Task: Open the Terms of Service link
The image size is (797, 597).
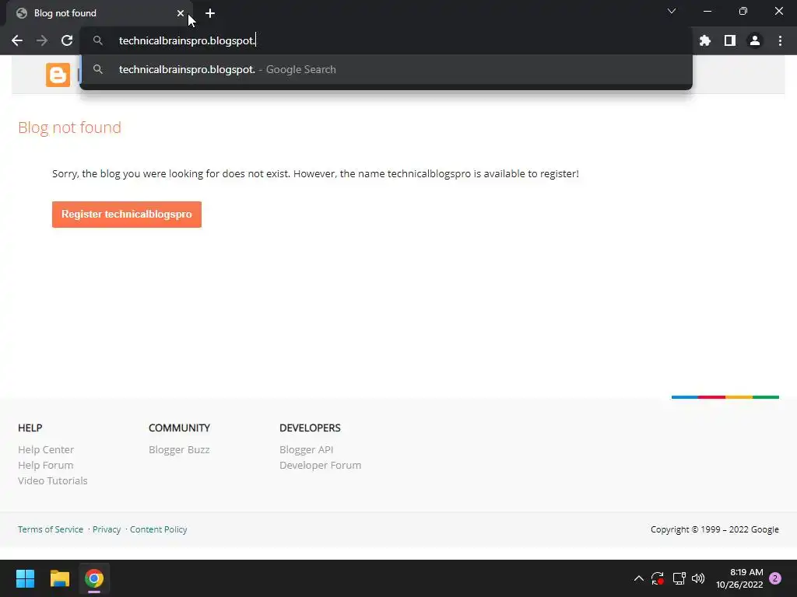Action: pos(51,529)
